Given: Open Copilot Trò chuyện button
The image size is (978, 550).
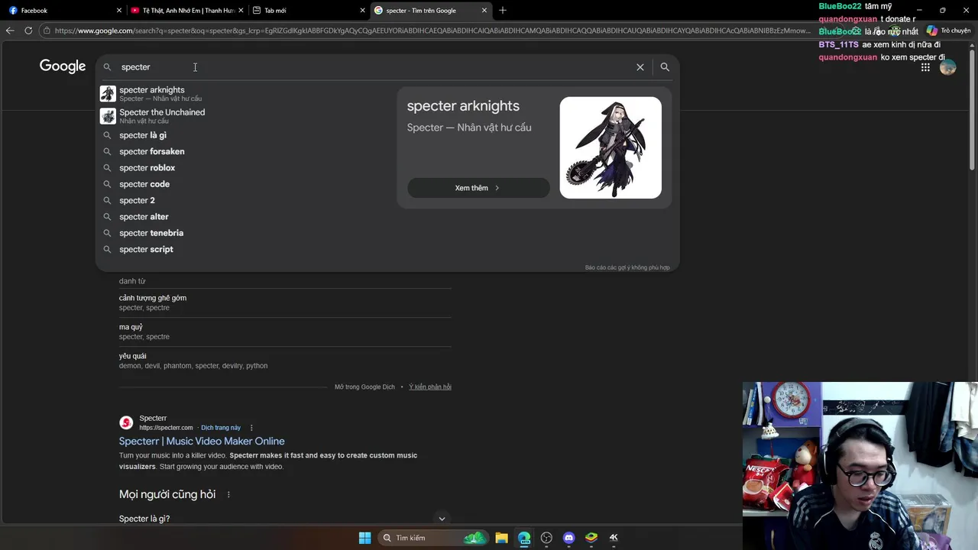Looking at the screenshot, I should point(948,31).
